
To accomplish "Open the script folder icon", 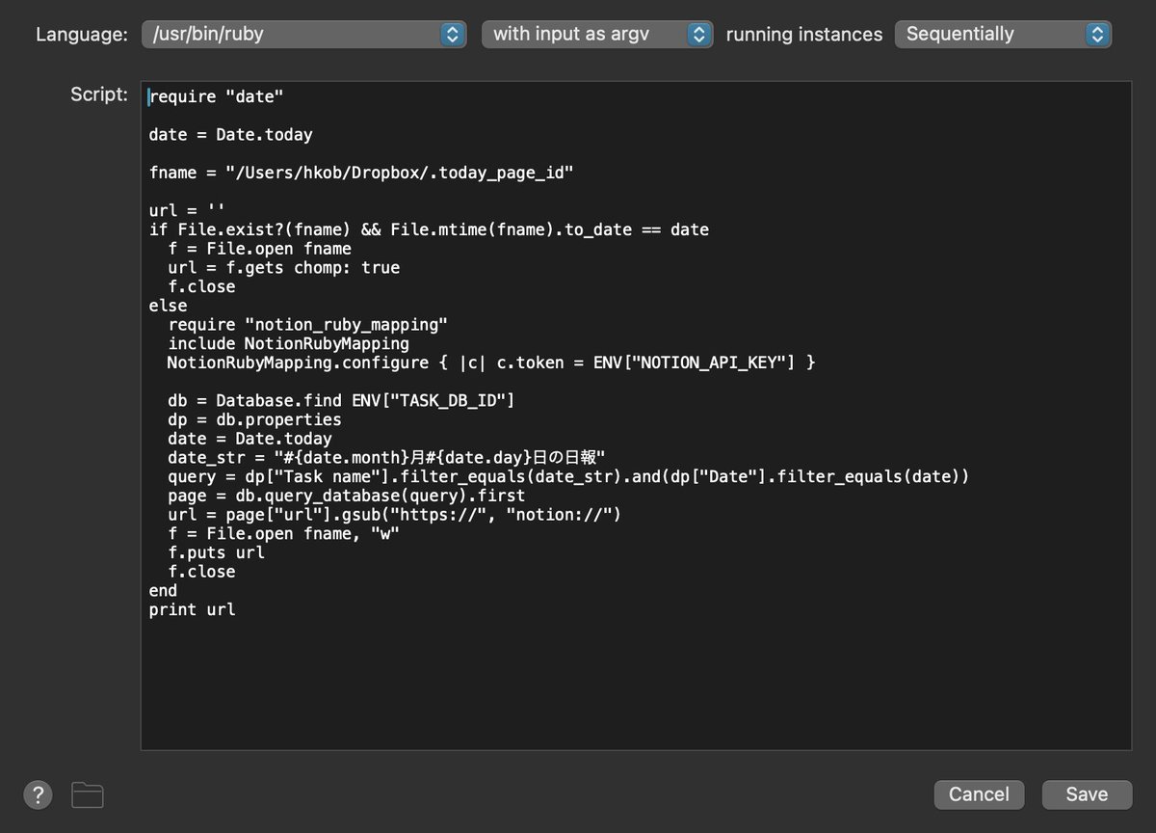I will click(88, 794).
